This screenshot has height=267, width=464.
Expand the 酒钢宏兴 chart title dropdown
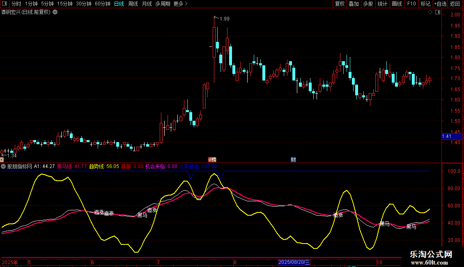click(55, 12)
